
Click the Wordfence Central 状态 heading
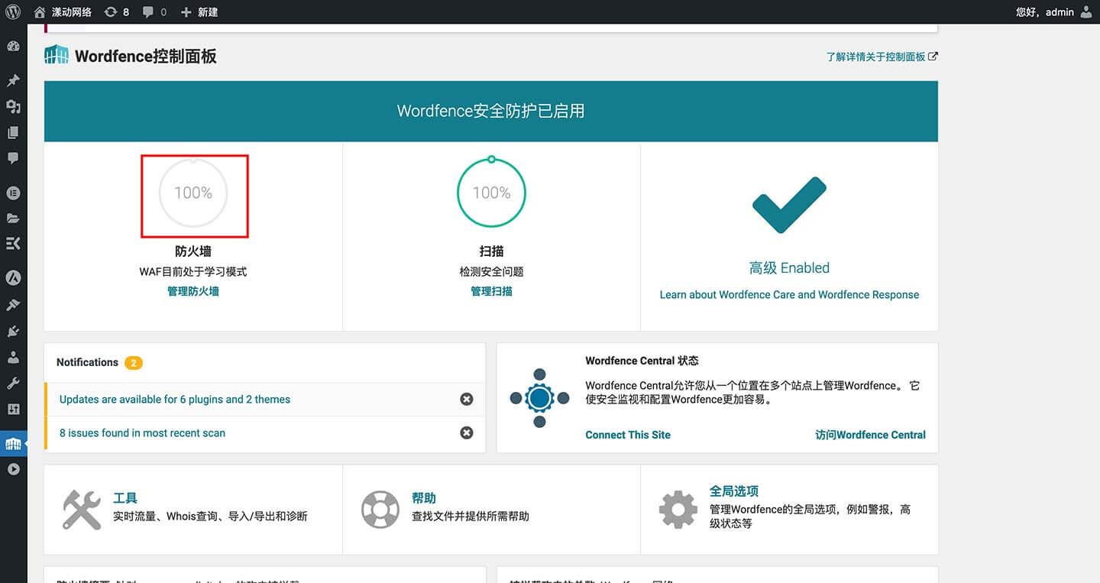click(642, 361)
